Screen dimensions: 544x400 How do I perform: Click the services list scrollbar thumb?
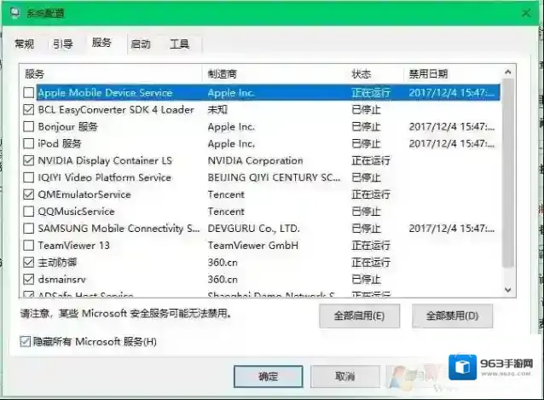click(508, 173)
